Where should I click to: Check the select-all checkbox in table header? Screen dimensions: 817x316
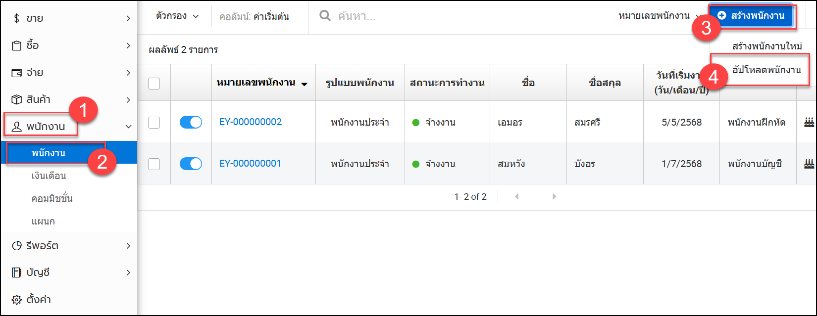154,83
